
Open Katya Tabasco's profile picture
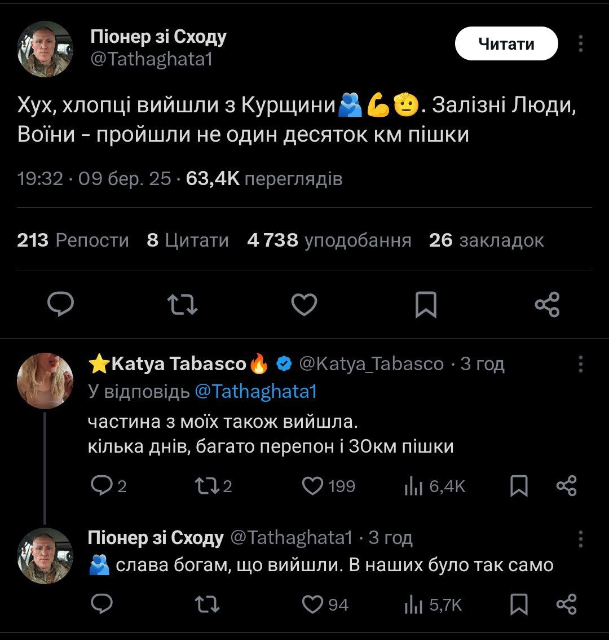(45, 381)
